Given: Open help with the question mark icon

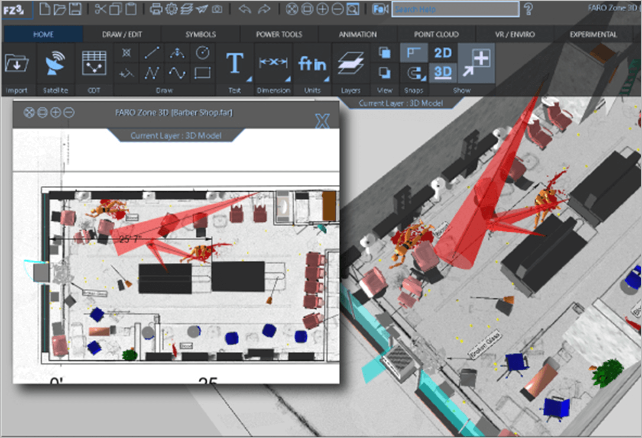Looking at the screenshot, I should pos(528,9).
